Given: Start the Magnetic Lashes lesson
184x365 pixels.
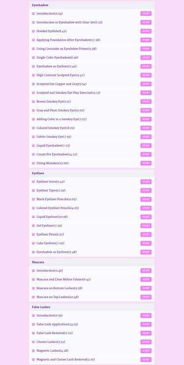Looking at the screenshot, I should 146,351.
